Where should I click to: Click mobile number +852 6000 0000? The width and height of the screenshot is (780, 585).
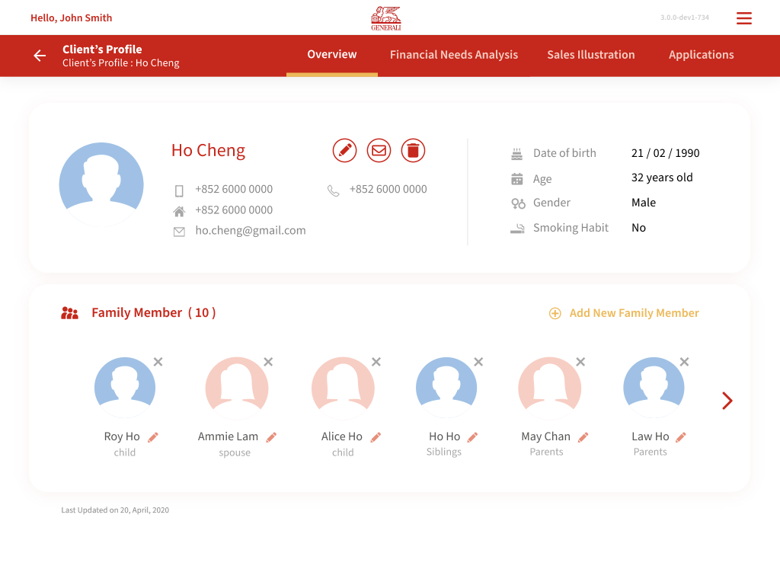pos(234,189)
